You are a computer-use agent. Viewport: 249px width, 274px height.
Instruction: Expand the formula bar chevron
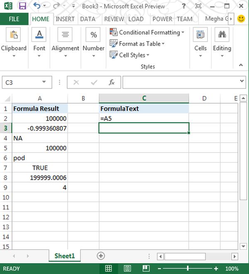[x=242, y=81]
